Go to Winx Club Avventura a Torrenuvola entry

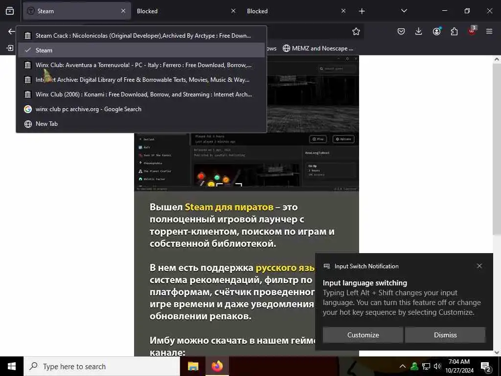(141, 65)
